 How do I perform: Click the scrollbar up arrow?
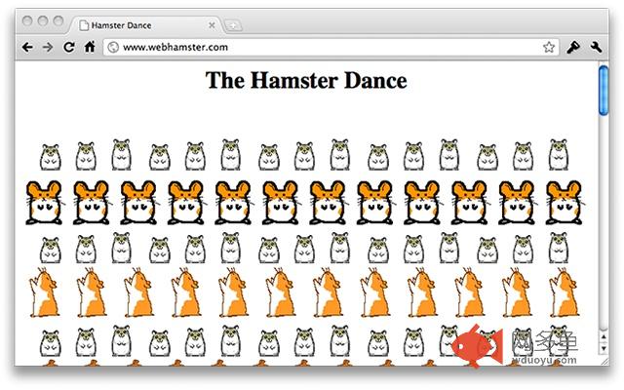[x=604, y=337]
